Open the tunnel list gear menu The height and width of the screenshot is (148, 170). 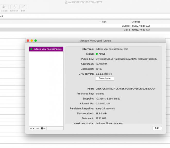43,129
